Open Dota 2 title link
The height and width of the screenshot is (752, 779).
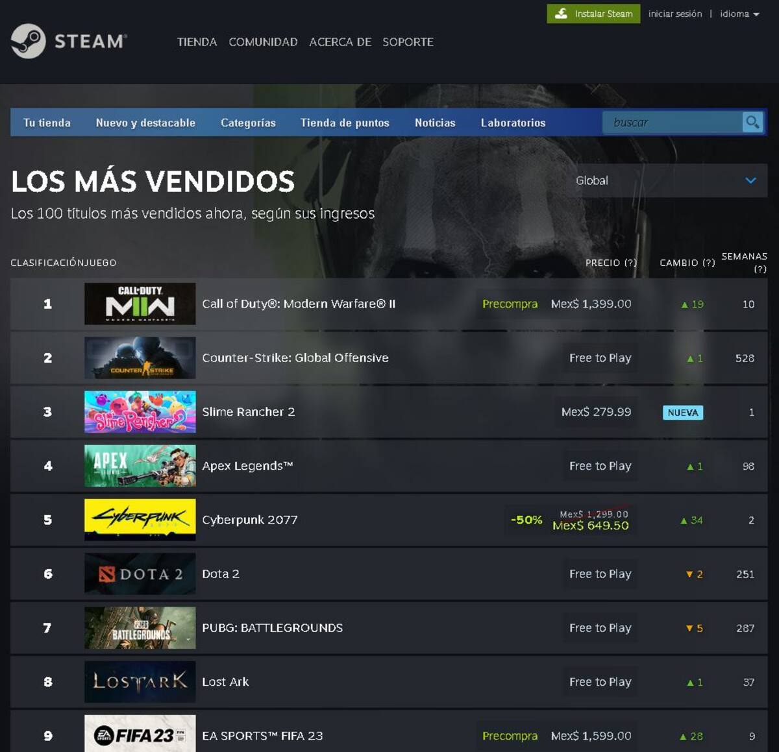tap(221, 574)
